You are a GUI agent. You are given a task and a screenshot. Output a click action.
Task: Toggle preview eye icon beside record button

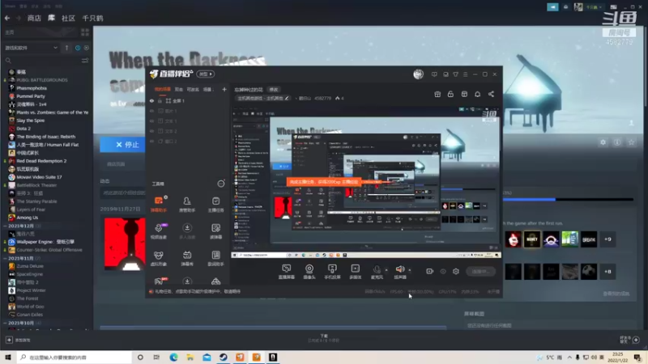point(442,271)
